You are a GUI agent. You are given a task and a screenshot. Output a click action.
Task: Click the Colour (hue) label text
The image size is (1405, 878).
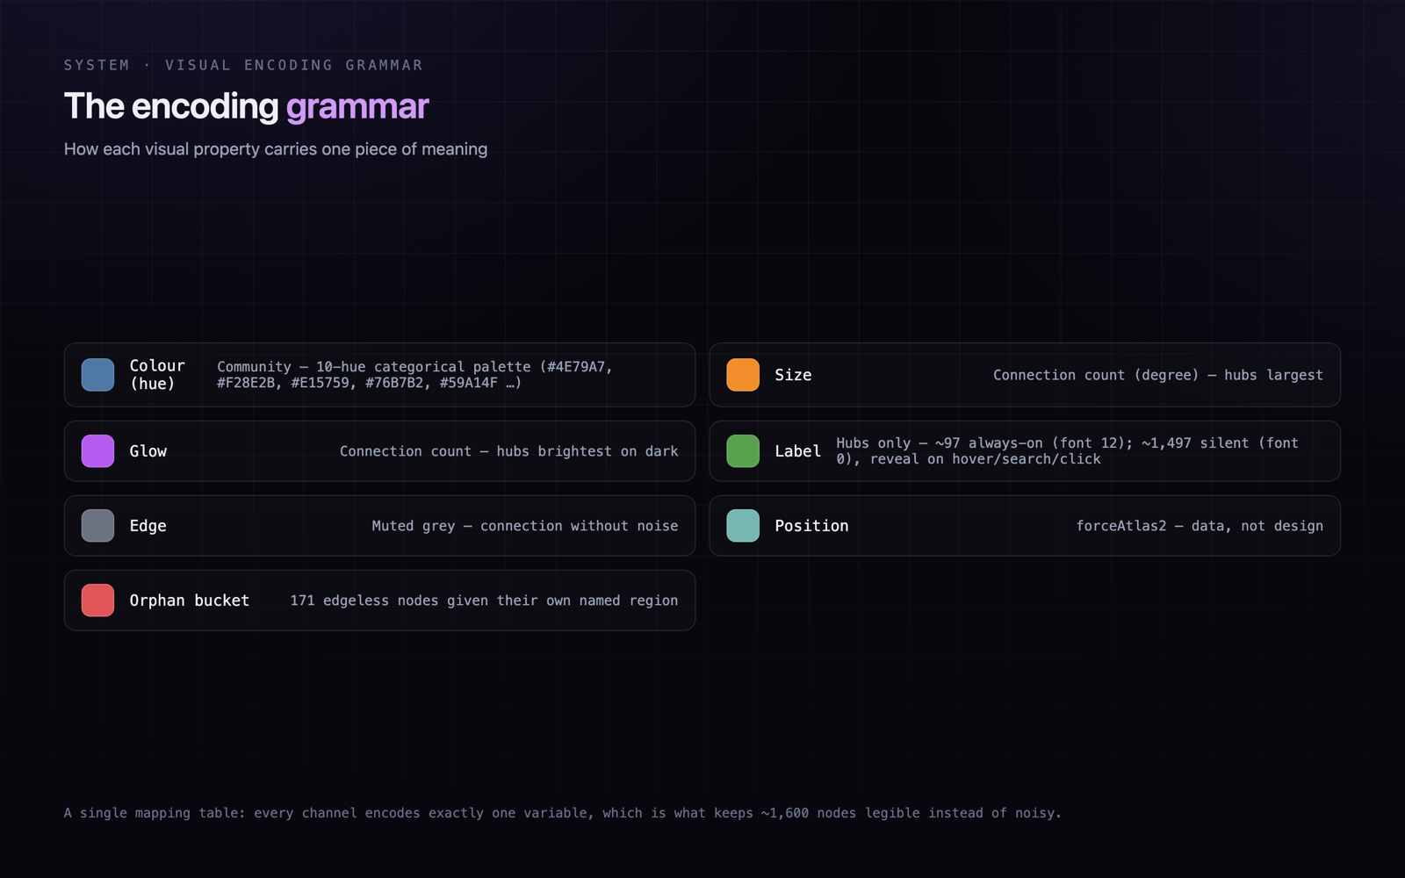pos(157,375)
